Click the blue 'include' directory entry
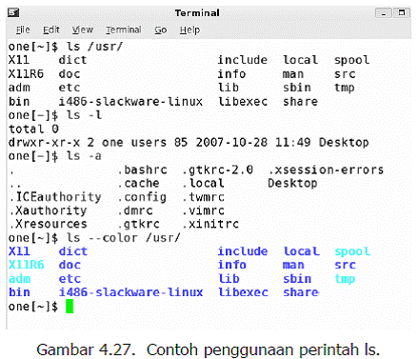 (x=243, y=251)
